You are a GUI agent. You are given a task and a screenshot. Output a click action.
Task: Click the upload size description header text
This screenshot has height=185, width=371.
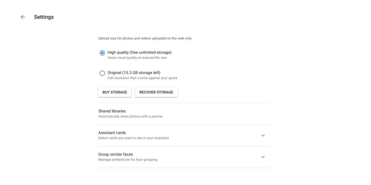pyautogui.click(x=144, y=38)
